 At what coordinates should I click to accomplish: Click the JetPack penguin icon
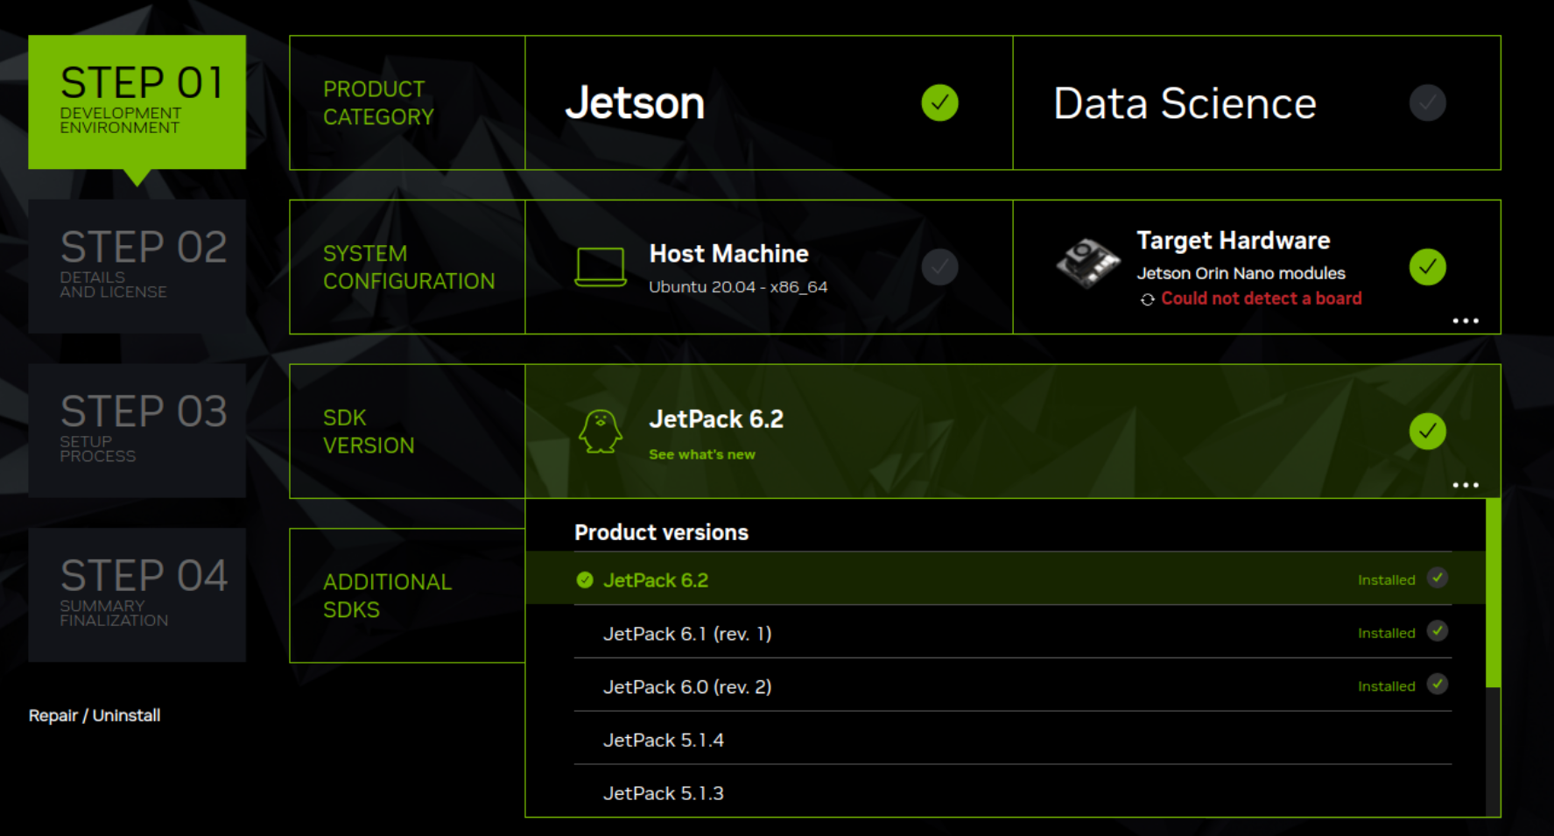(601, 432)
